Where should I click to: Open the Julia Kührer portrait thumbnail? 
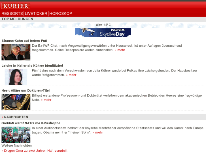pos(16,77)
